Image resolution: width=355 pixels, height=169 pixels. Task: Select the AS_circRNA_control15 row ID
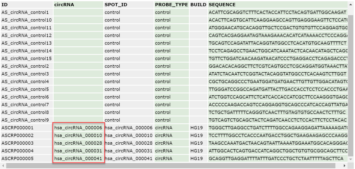[27, 59]
